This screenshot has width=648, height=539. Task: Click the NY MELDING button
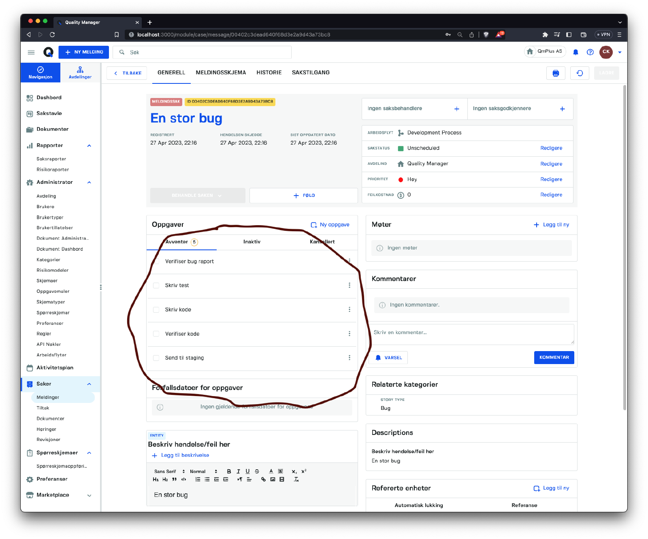point(84,52)
